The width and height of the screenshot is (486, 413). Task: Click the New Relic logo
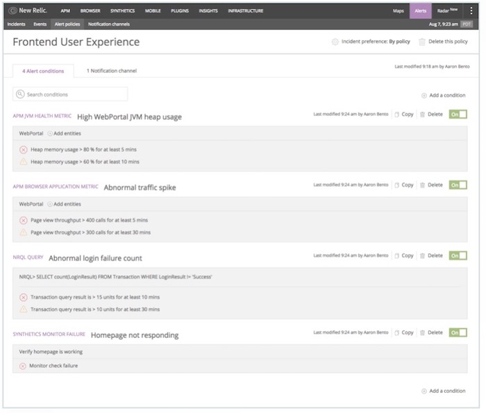28,10
